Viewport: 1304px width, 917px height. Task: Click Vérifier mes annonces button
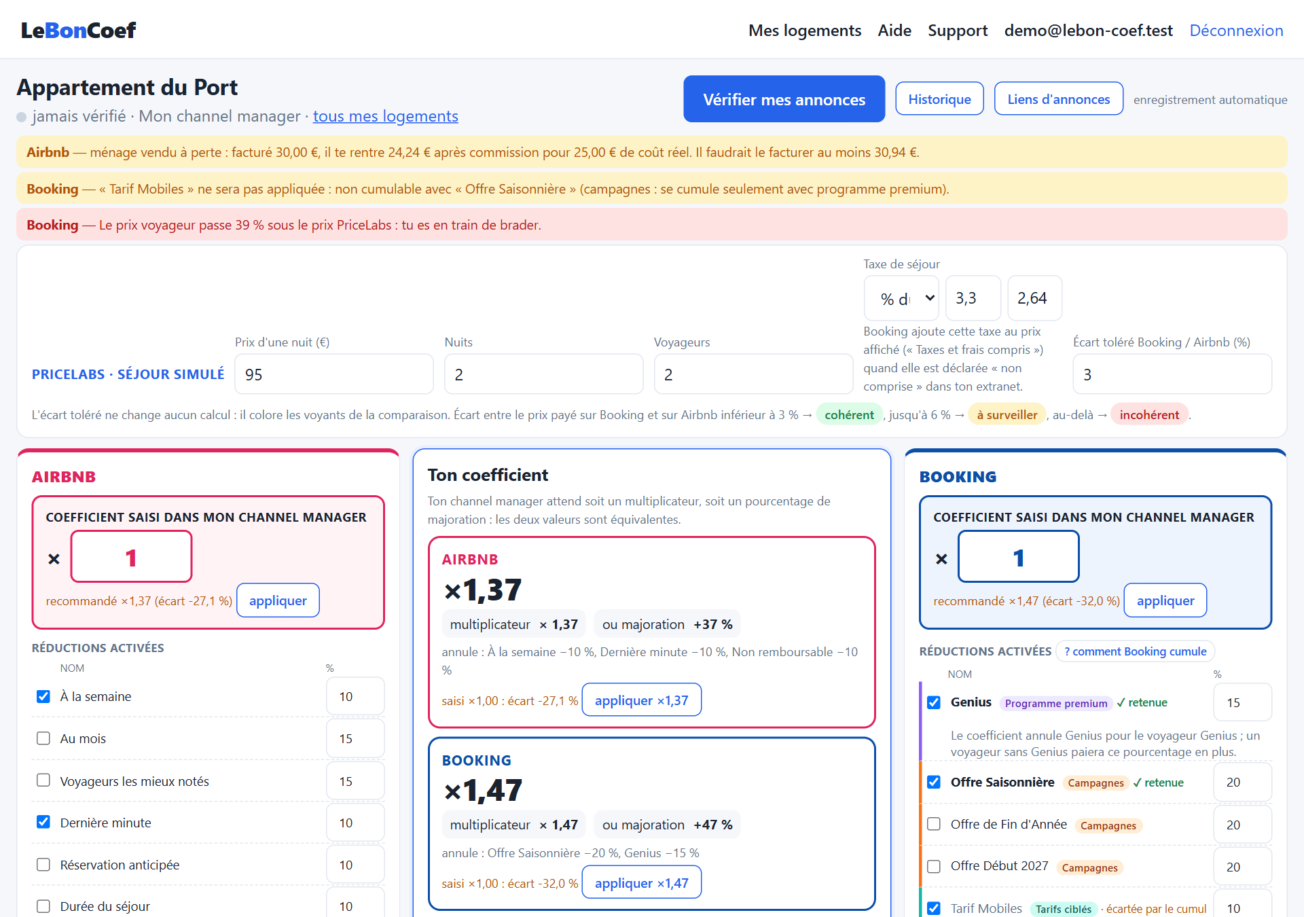[784, 99]
